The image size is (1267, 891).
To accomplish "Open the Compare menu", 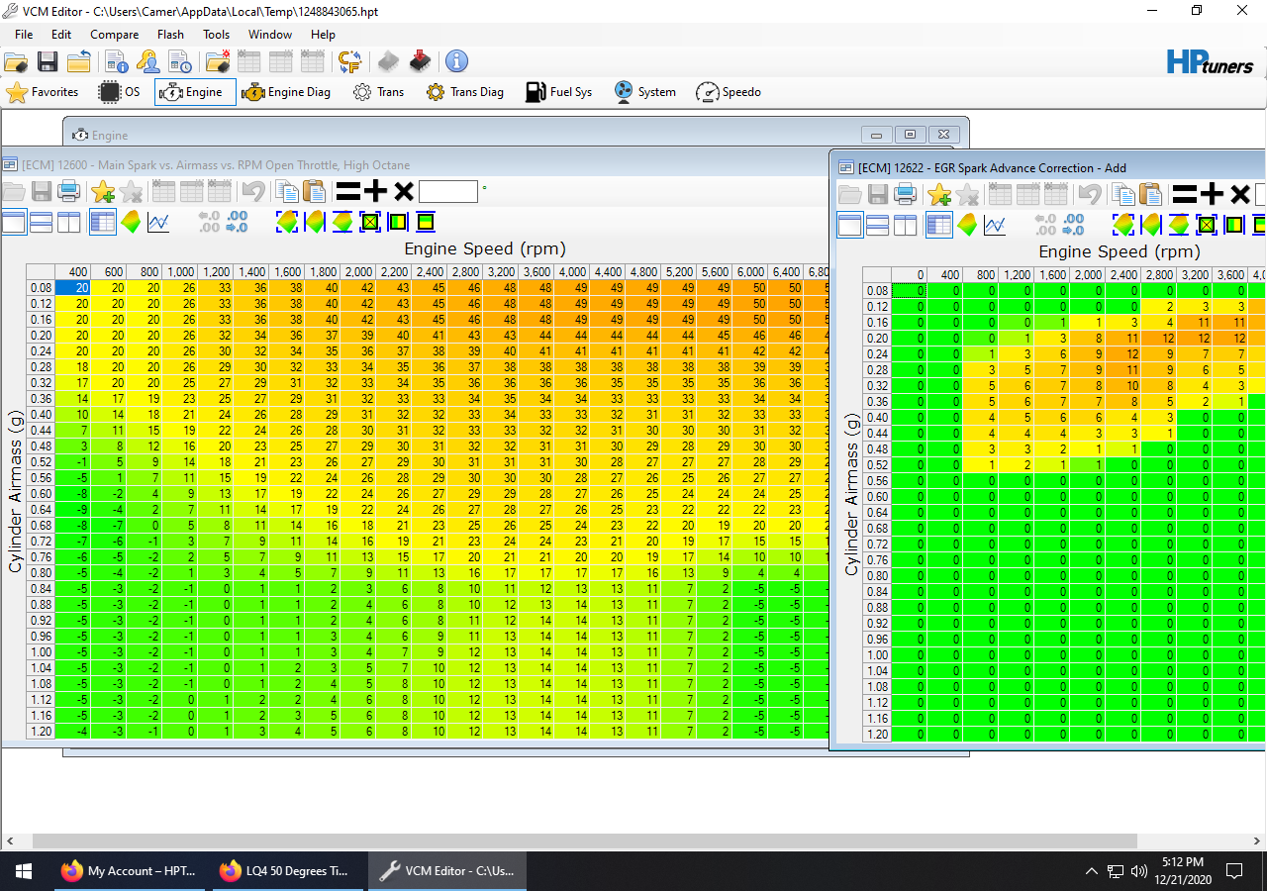I will 114,35.
